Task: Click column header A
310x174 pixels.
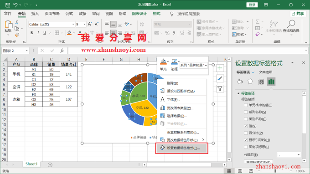Action: tap(16, 60)
